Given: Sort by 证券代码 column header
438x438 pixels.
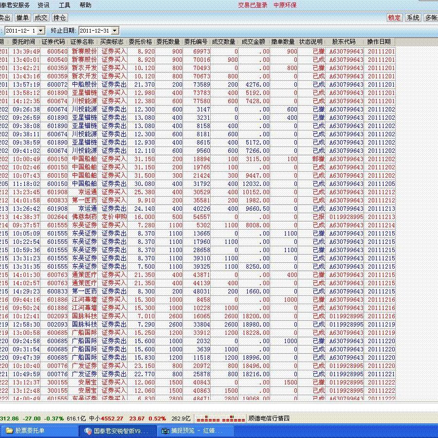Looking at the screenshot, I should (53, 42).
